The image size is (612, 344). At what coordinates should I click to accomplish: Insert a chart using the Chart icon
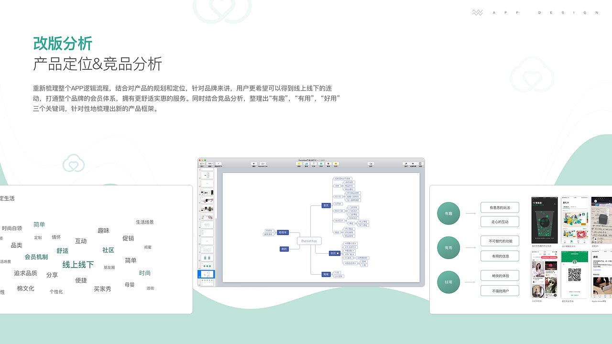tap(307, 164)
